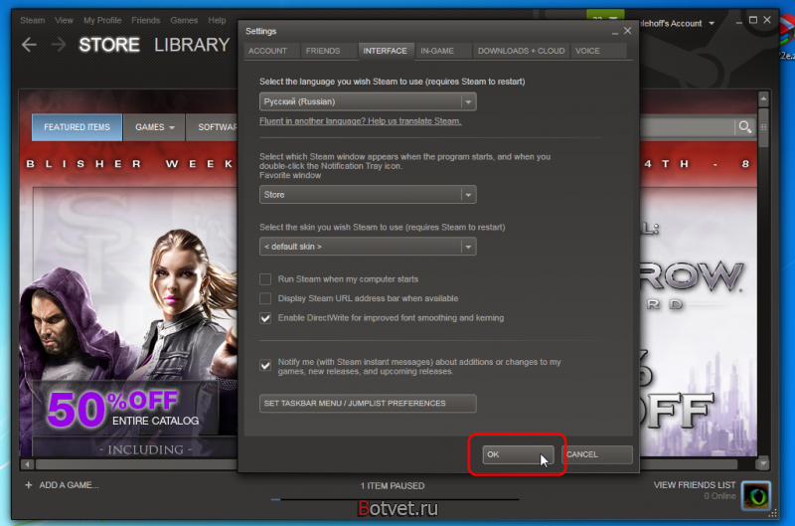The image size is (795, 526).
Task: Open the Account dropdown in top right
Action: pos(677,23)
